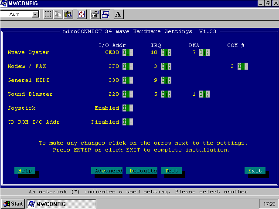Click the 'CE30' address value
The height and width of the screenshot is (209, 279).
point(112,52)
